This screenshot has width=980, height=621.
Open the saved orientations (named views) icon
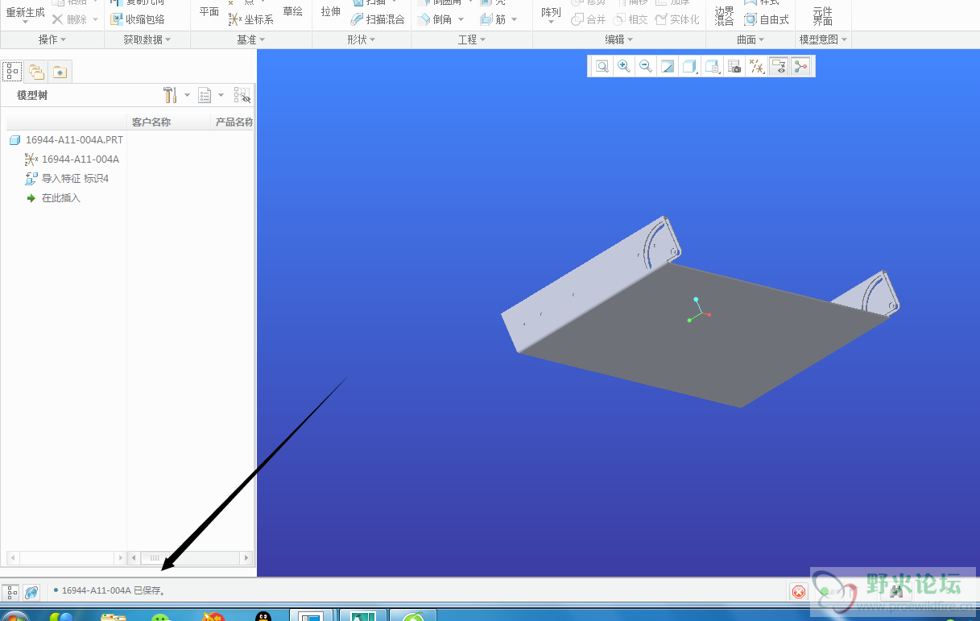pyautogui.click(x=712, y=67)
